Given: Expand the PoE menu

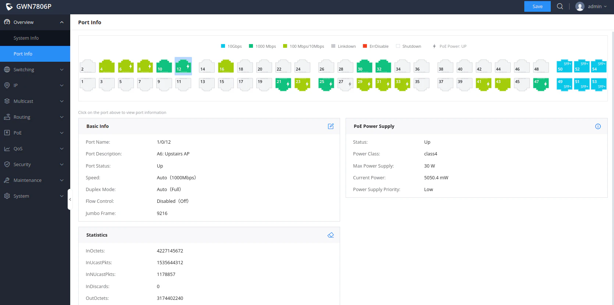Looking at the screenshot, I should coord(35,133).
